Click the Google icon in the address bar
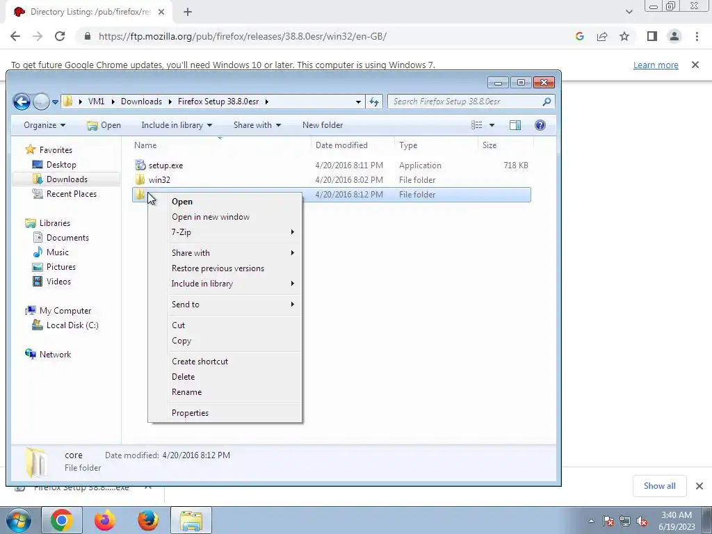 (579, 36)
